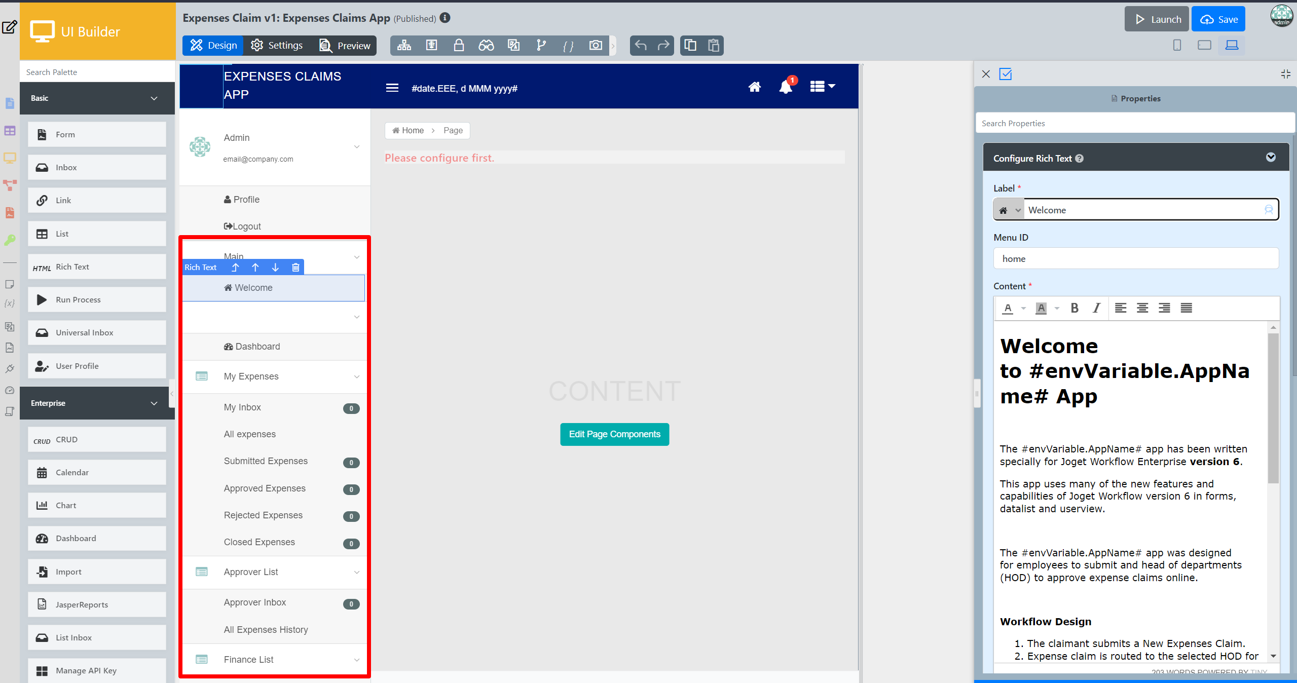Click the screenshot camera icon in toolbar

(596, 46)
